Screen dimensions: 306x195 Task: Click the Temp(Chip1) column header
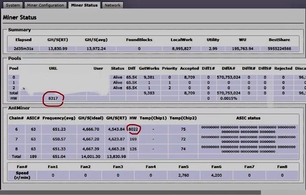(153, 118)
